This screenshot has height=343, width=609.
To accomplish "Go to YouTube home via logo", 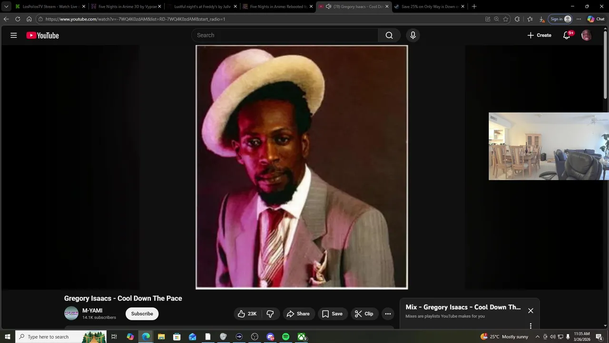I will click(x=42, y=35).
